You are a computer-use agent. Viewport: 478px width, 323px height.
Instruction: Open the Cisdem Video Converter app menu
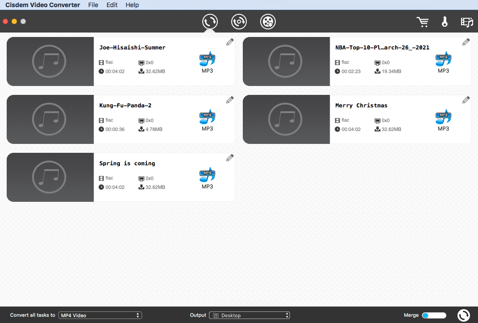point(43,5)
